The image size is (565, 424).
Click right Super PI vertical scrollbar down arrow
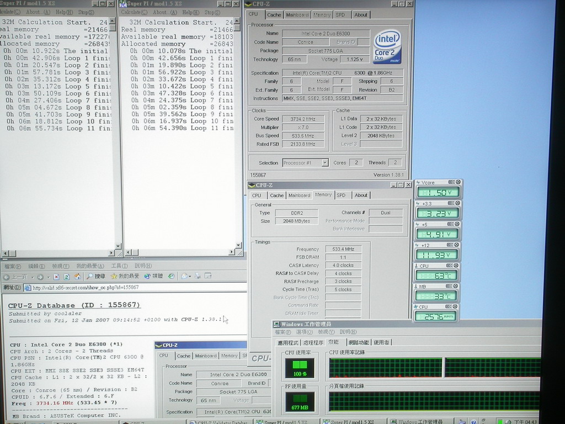tap(238, 245)
